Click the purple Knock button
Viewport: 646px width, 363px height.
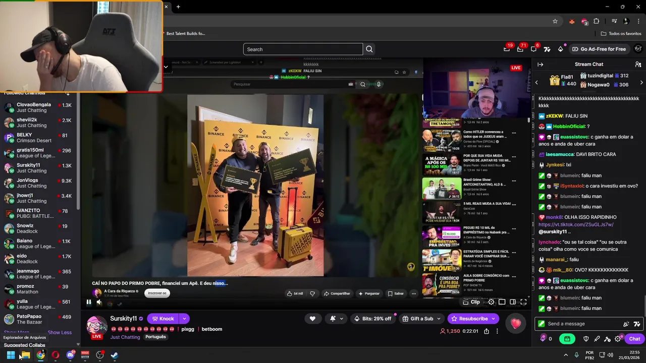coord(163,319)
